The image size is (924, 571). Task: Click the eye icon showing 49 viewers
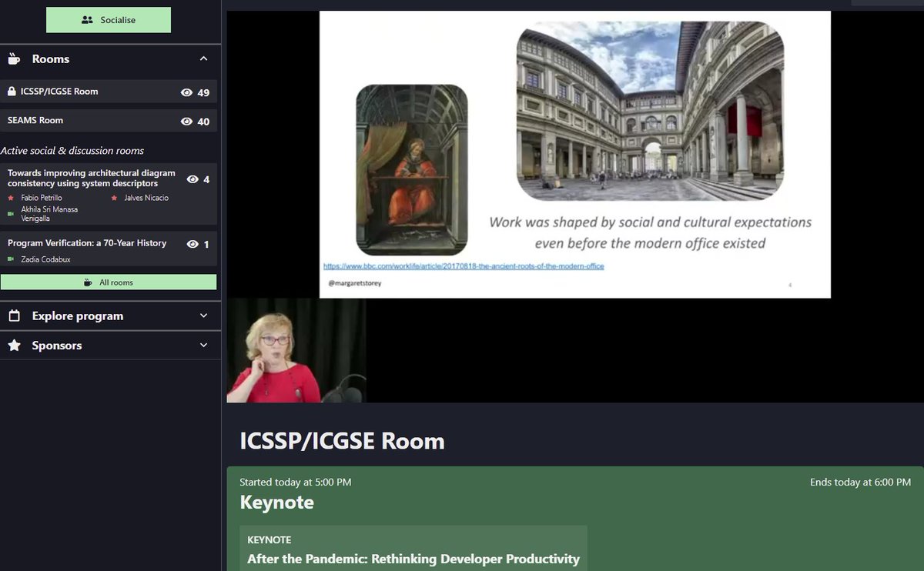[x=186, y=92]
